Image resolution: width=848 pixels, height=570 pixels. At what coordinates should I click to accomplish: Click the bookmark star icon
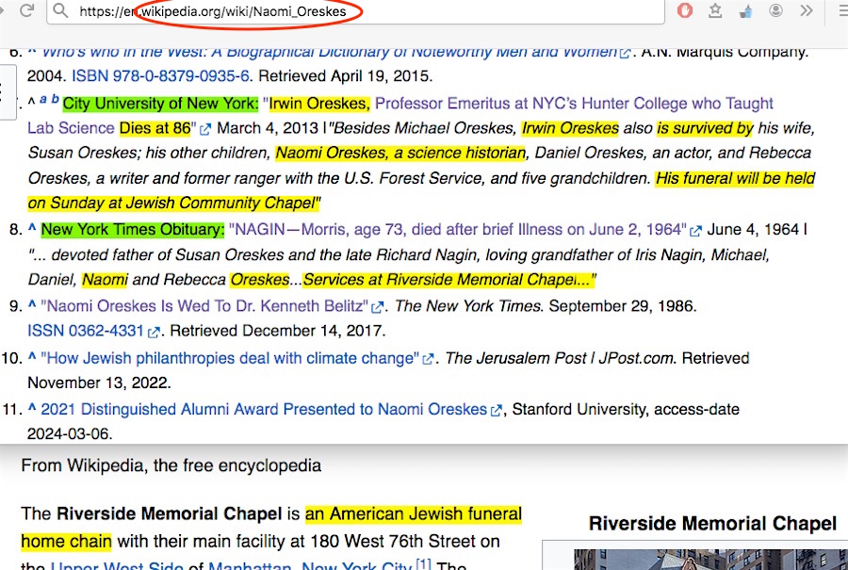coord(715,11)
